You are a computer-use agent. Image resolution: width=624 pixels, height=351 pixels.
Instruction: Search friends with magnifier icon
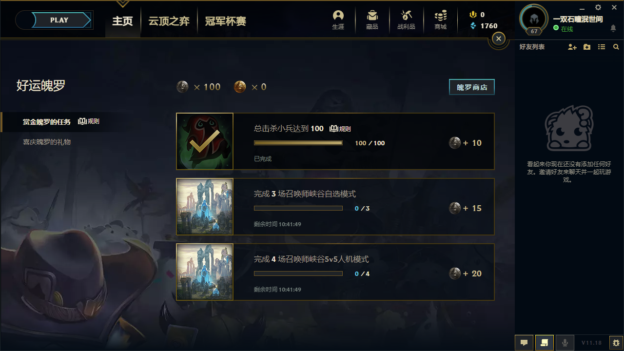pyautogui.click(x=616, y=47)
